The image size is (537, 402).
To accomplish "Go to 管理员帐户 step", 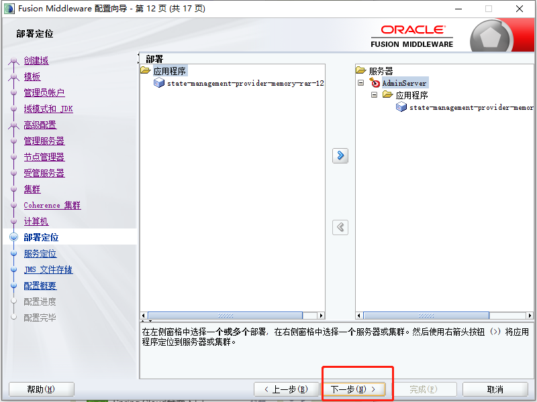I will coord(44,92).
